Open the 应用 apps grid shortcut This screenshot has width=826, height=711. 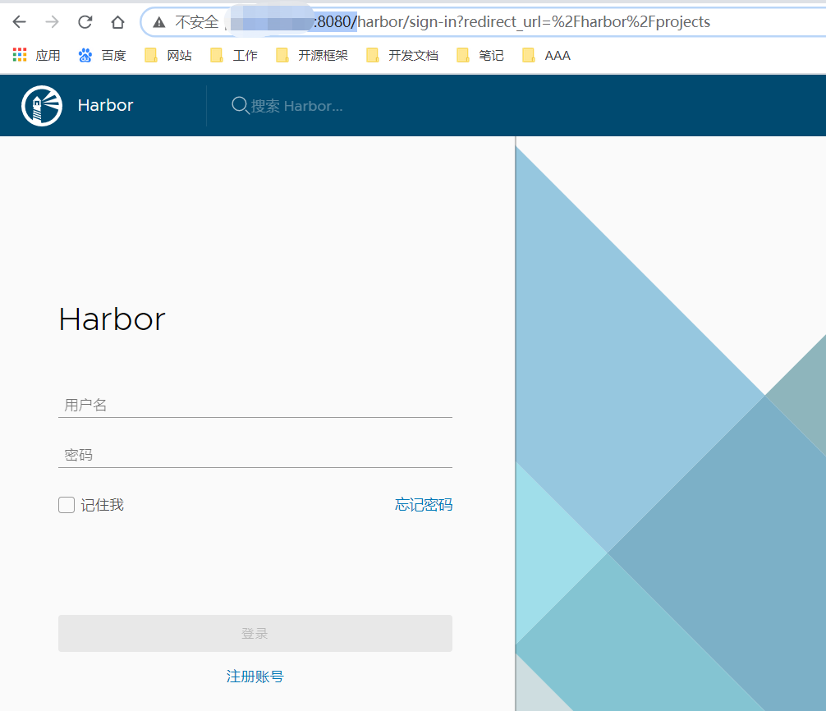coord(36,55)
